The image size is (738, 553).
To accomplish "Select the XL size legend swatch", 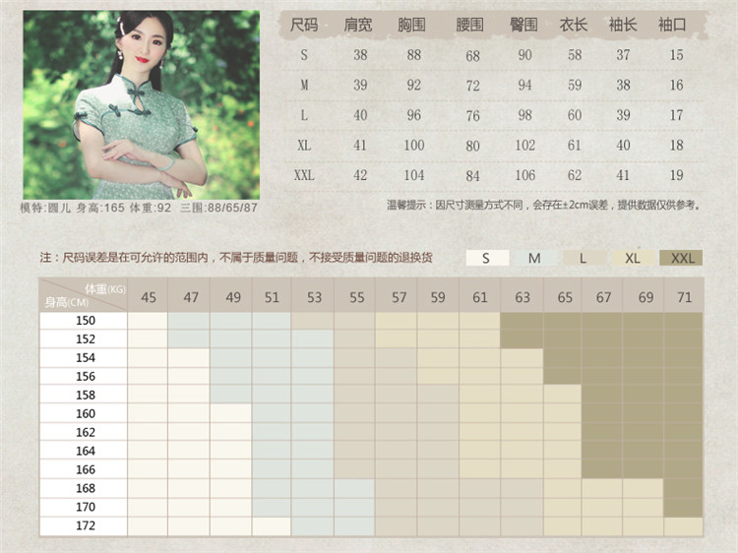I will 633,258.
